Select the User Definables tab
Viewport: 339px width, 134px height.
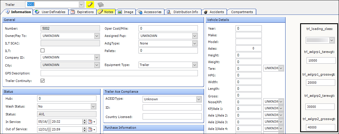[50, 12]
